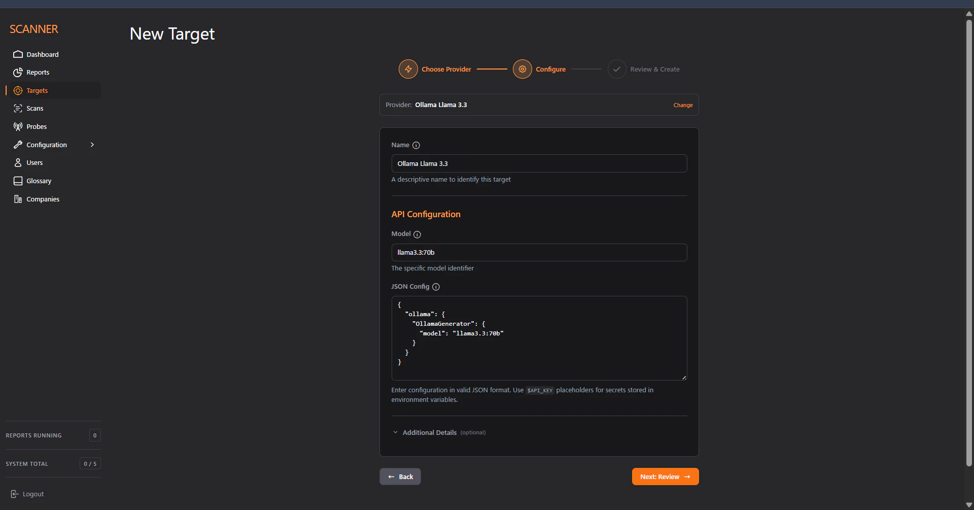Click the Configure gear step icon
Image resolution: width=974 pixels, height=510 pixels.
click(x=522, y=69)
